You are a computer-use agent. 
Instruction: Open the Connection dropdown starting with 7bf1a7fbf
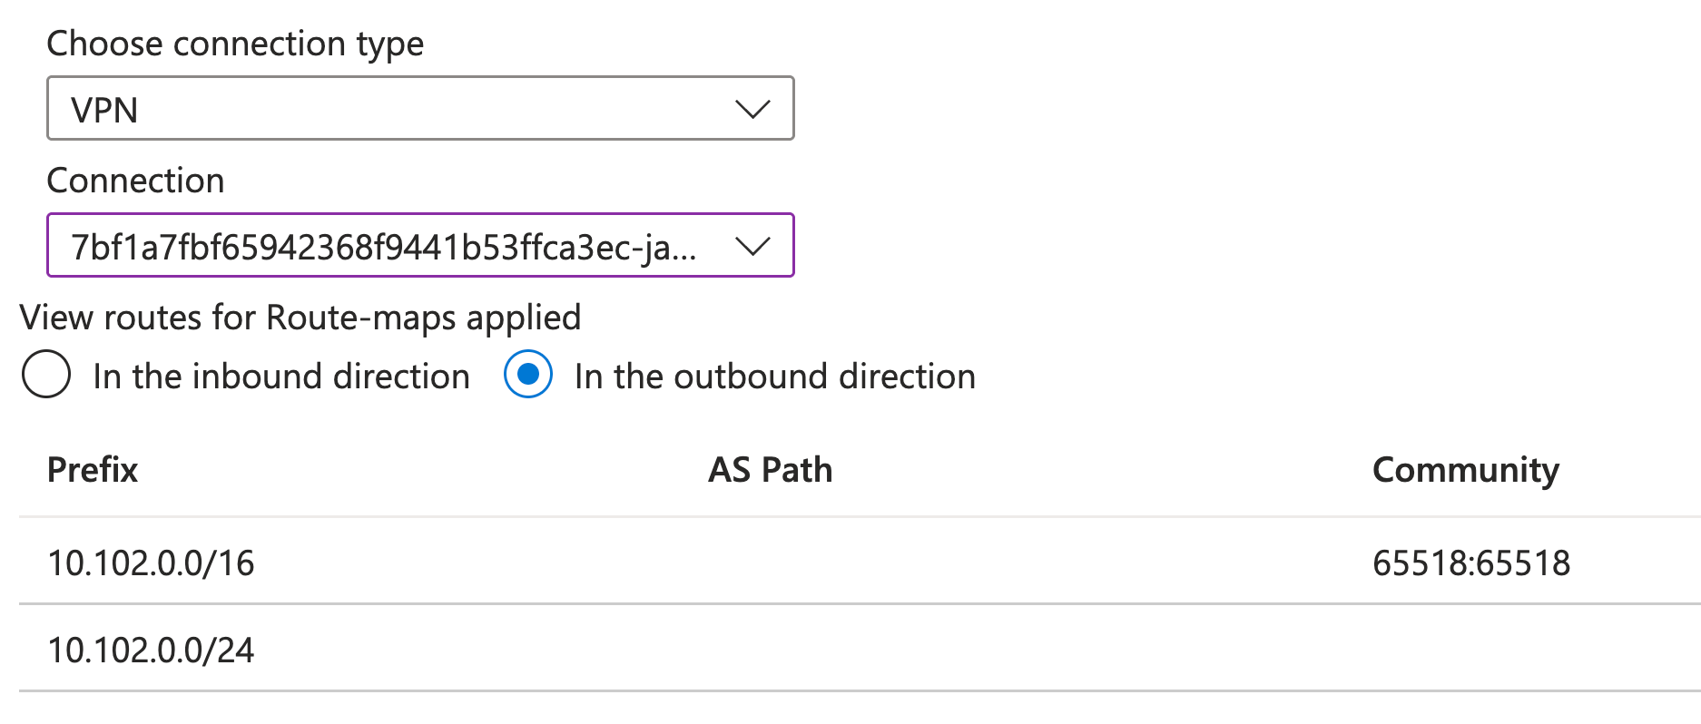pyautogui.click(x=383, y=246)
